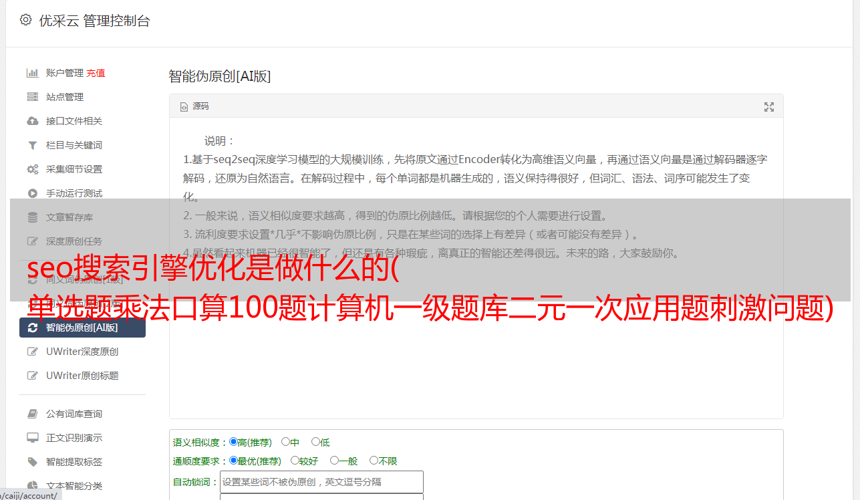Toggle 源码 source view in the editor
The height and width of the screenshot is (500, 860).
click(x=194, y=106)
